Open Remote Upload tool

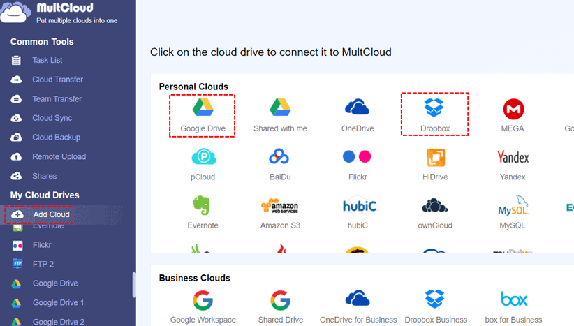point(59,156)
